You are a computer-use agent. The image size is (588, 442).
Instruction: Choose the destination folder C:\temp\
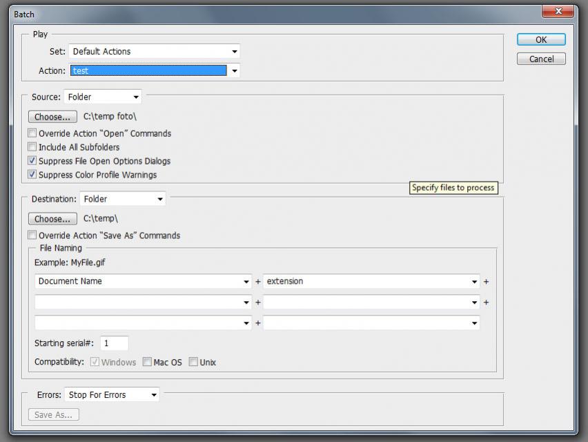click(x=52, y=219)
